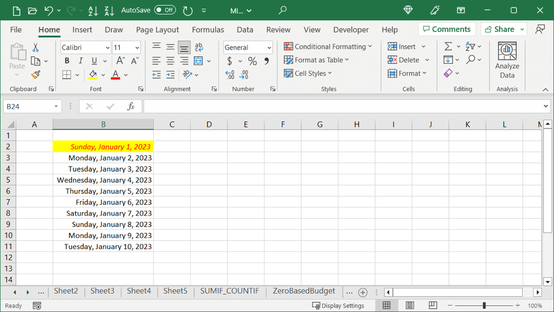Click the Format Painter brush icon

[36, 75]
